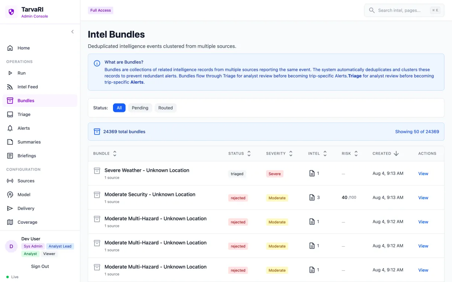Screen dimensions: 452x282
Task: Click the ⌘K shortcut hint
Action: [435, 11]
